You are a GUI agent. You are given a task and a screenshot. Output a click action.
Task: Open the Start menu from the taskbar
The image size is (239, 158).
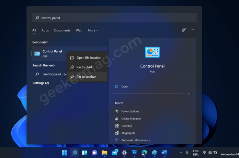65,153
